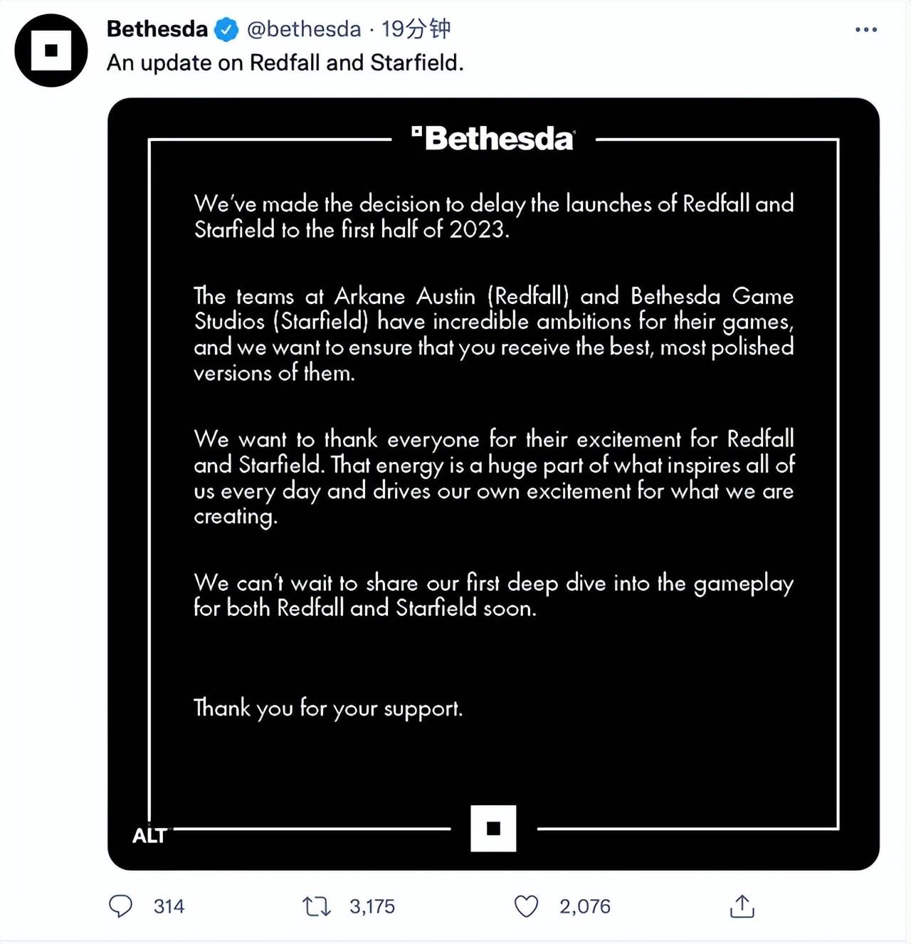Click the 3,175 retweets count
Screen dimensions: 911x944
(x=372, y=906)
